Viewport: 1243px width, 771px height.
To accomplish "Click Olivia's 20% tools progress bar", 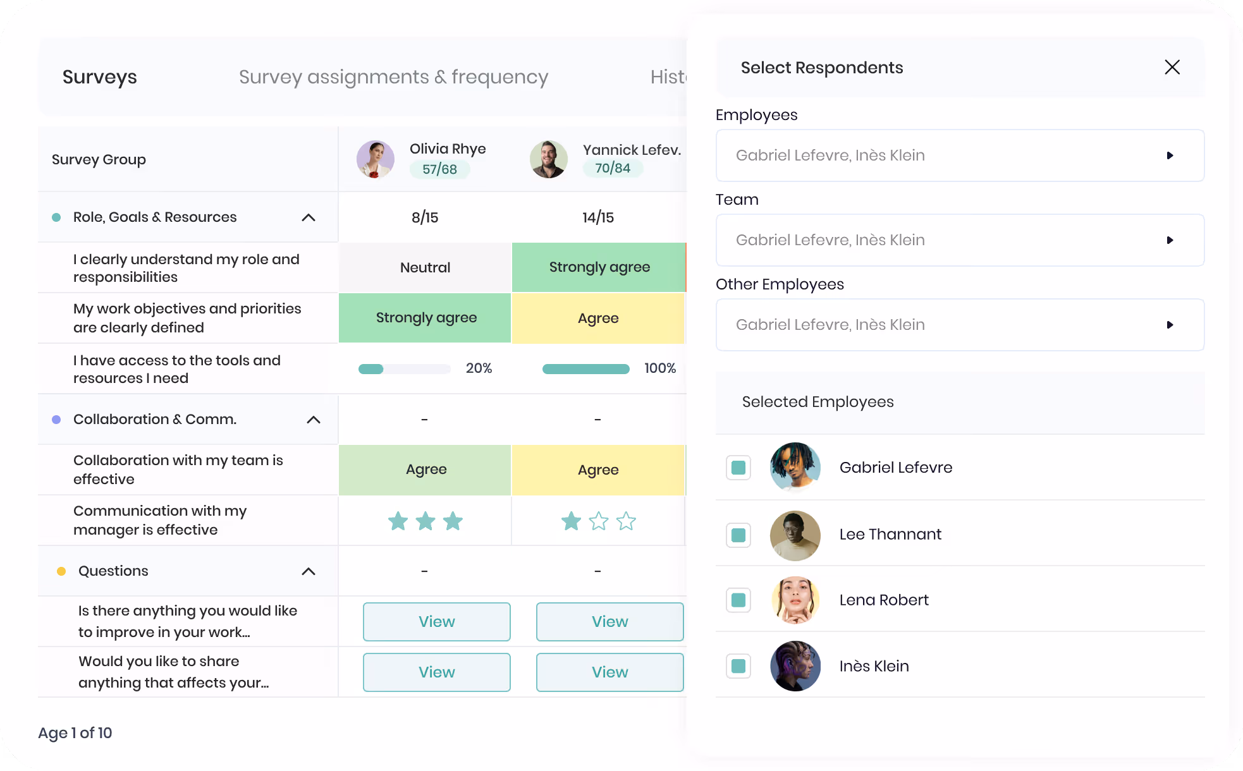I will pos(405,369).
